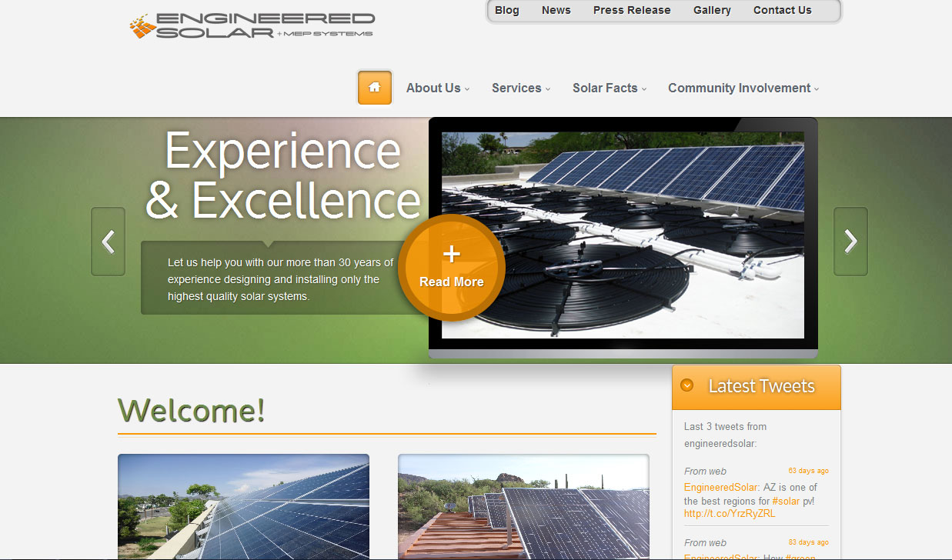Click the '63 days ago' tweet timestamp
This screenshot has width=952, height=560.
(x=809, y=471)
